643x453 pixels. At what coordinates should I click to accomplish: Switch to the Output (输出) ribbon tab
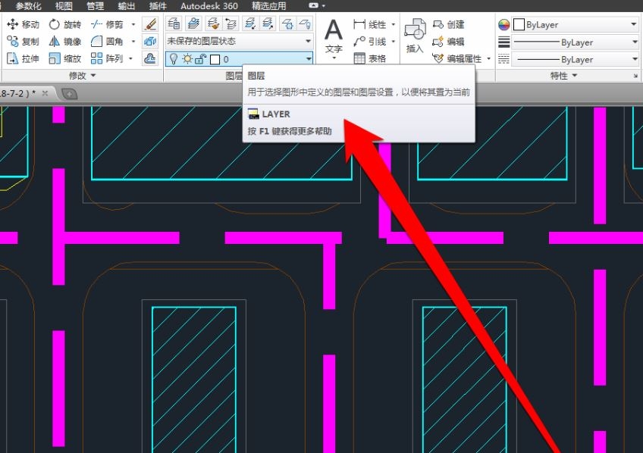[x=127, y=6]
